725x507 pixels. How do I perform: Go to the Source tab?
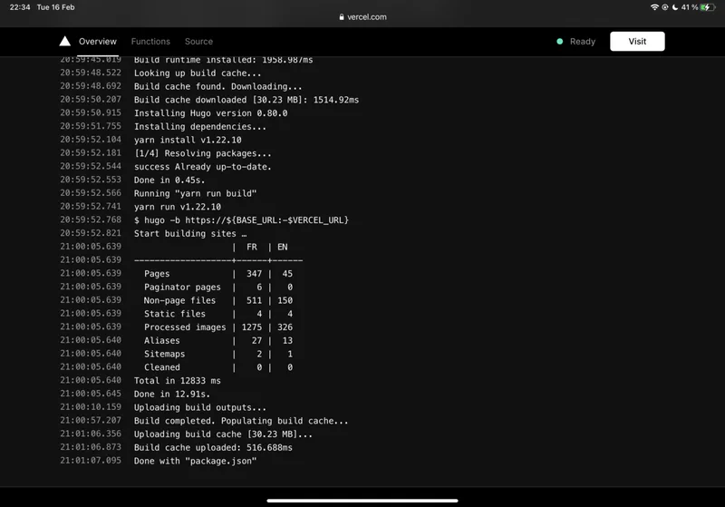198,41
